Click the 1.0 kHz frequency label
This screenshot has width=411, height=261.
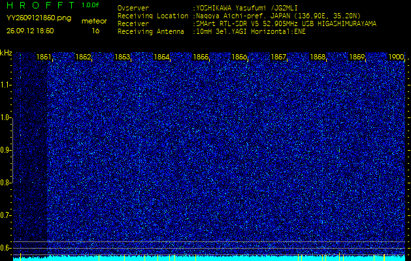5,118
